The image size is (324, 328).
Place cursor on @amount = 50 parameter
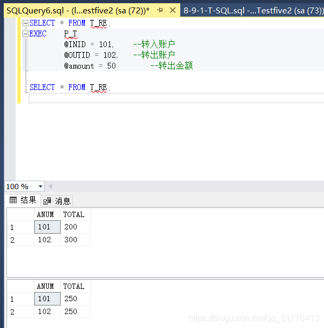pyautogui.click(x=90, y=66)
